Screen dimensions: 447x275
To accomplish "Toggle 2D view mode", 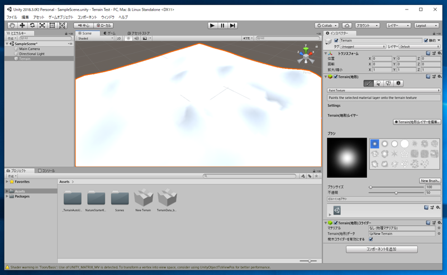I will point(119,38).
